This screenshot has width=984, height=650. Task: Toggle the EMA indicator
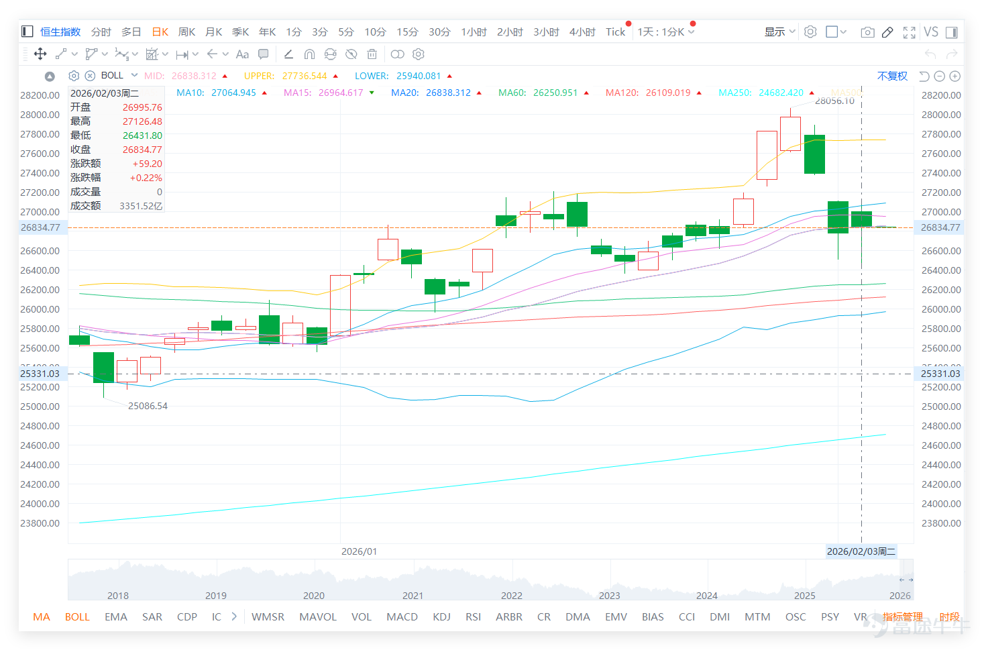[x=116, y=616]
